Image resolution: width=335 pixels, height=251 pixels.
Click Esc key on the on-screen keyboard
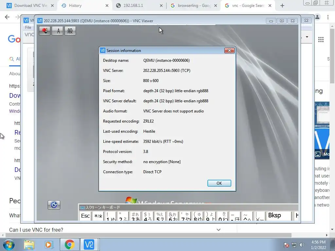[85, 216]
